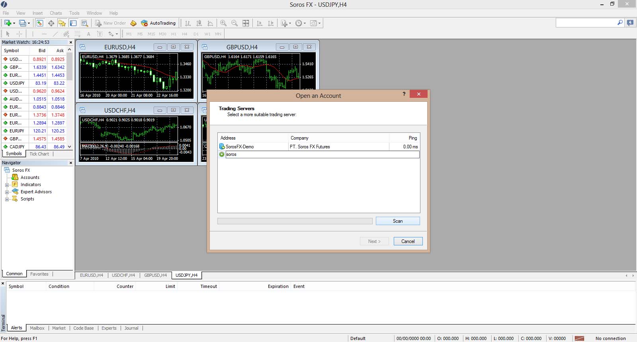
Task: Switch chart to bar chart icon
Action: [188, 23]
